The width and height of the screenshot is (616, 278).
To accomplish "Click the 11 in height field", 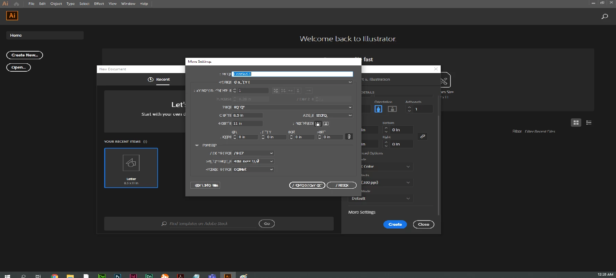I will click(x=248, y=123).
